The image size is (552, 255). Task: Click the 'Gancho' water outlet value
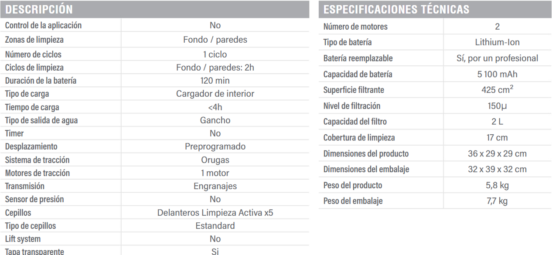(215, 120)
